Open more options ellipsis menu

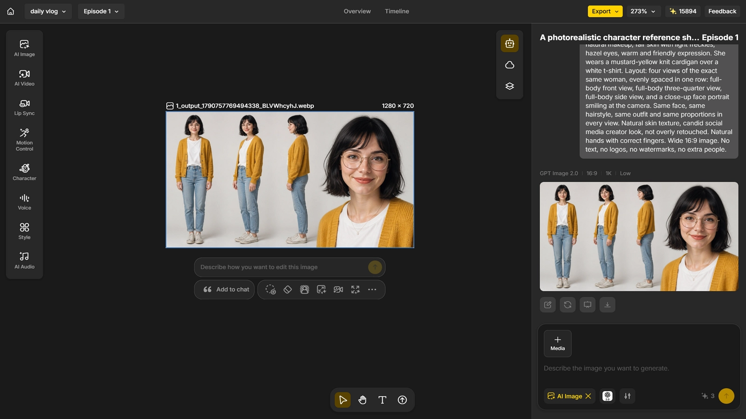[372, 290]
